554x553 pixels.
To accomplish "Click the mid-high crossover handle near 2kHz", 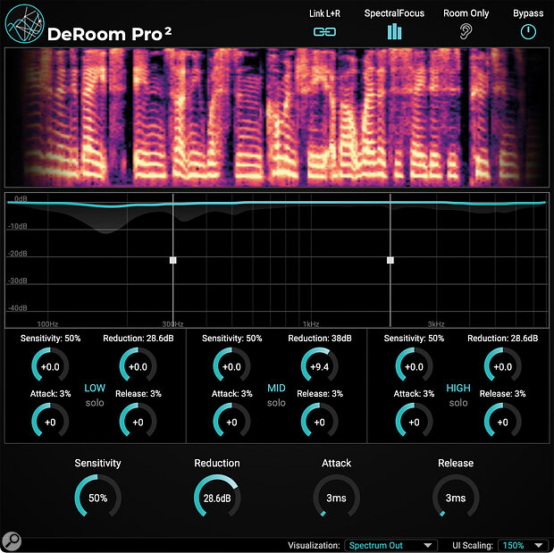I will point(390,261).
